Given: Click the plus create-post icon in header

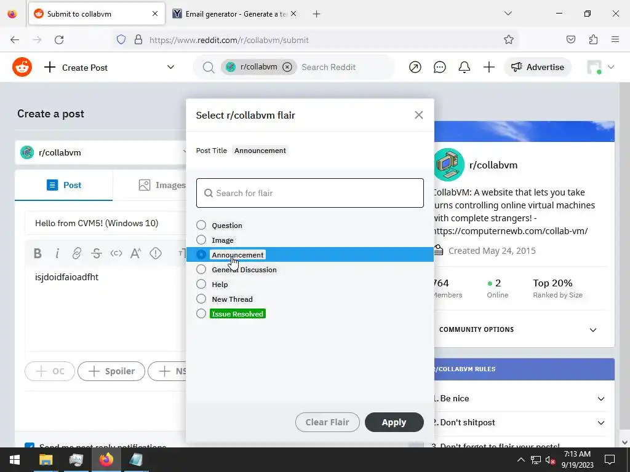Looking at the screenshot, I should tap(488, 67).
